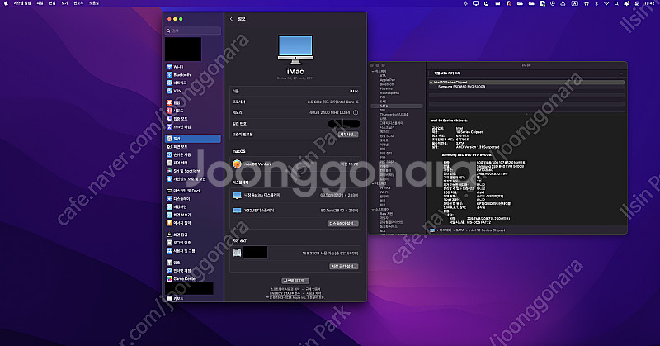The height and width of the screenshot is (346, 660).
Task: Select Thunderbolt/USB4 in System Information sidebar
Action: pos(394,114)
